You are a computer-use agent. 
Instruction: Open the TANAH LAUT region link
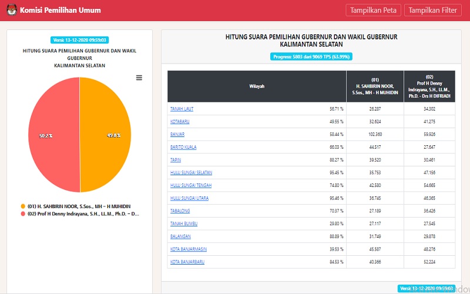tap(182, 109)
